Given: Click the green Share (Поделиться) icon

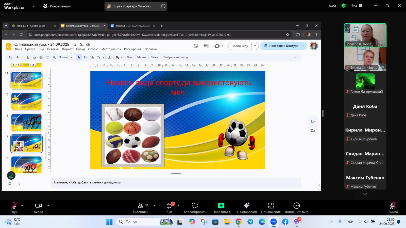Looking at the screenshot, I should pos(221,206).
